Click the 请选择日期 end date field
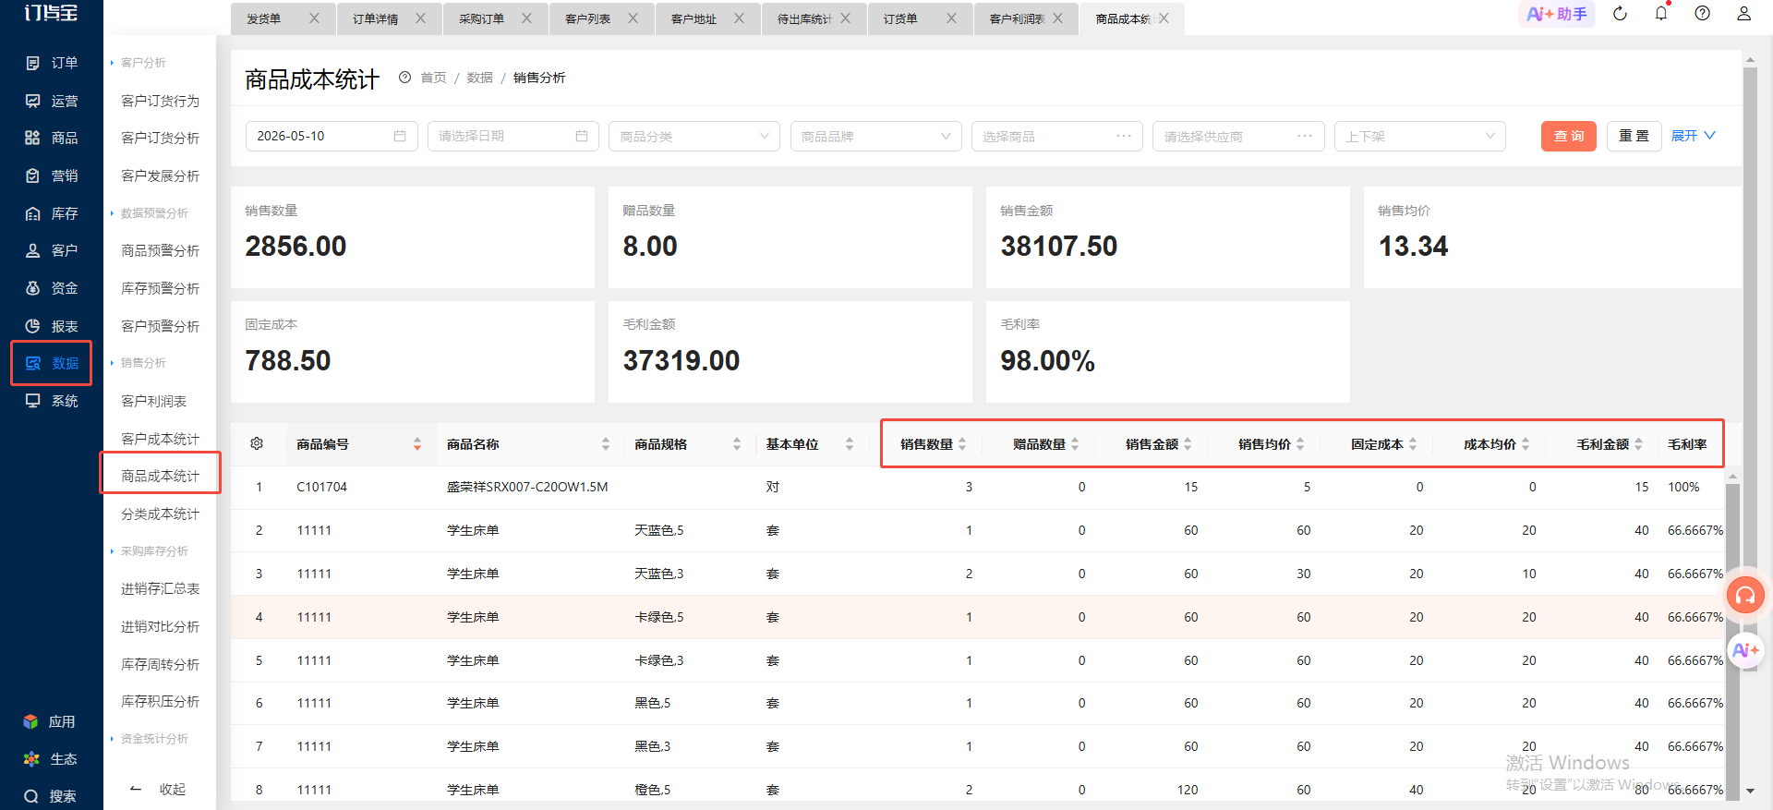The image size is (1773, 810). (x=513, y=136)
